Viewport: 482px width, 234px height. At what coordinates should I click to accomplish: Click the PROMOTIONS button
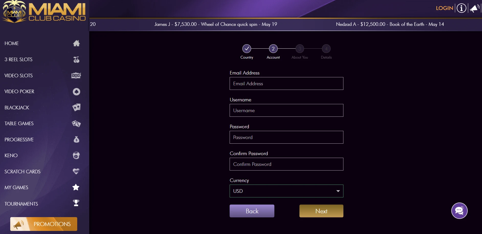point(44,224)
